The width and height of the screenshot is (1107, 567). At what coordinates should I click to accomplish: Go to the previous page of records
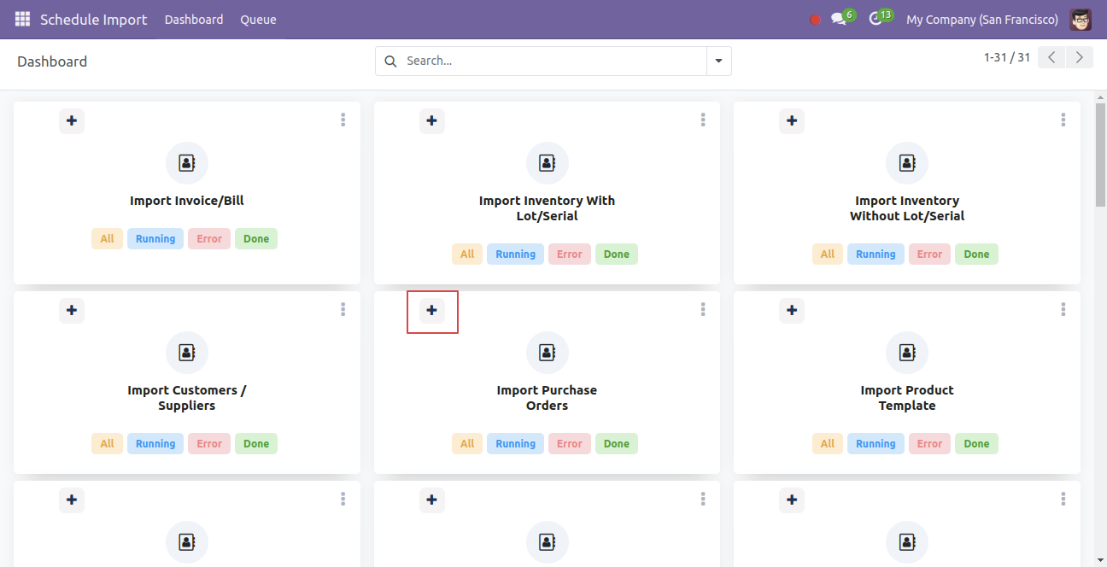coord(1051,57)
